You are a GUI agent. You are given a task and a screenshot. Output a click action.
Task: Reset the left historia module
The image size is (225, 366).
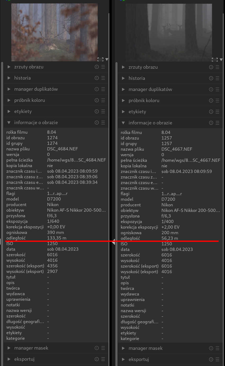[97, 78]
